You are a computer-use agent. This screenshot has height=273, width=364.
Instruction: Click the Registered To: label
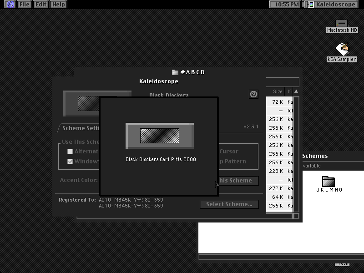pyautogui.click(x=77, y=200)
